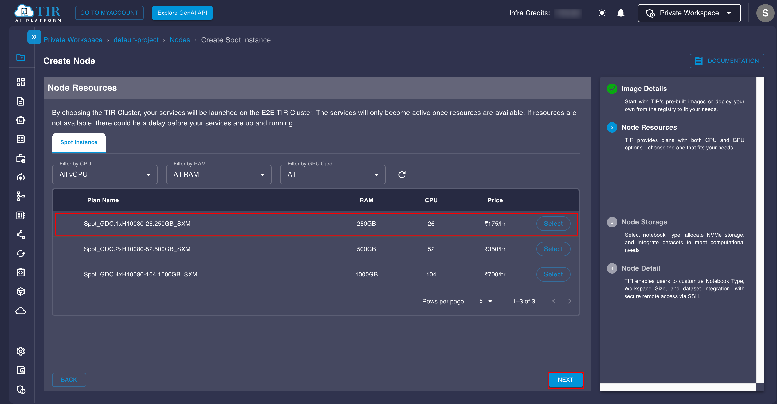Click the new project folder-plus icon
Viewport: 777px width, 404px height.
(x=21, y=57)
